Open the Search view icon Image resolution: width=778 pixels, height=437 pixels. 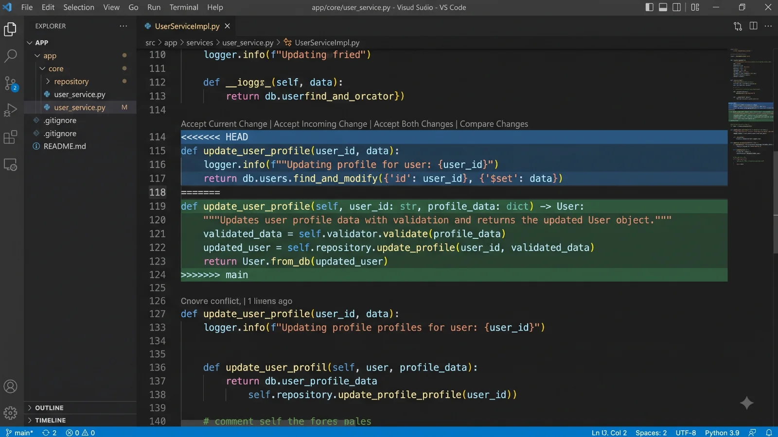(10, 56)
